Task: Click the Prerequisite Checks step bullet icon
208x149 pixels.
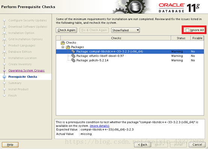Action: [5, 77]
